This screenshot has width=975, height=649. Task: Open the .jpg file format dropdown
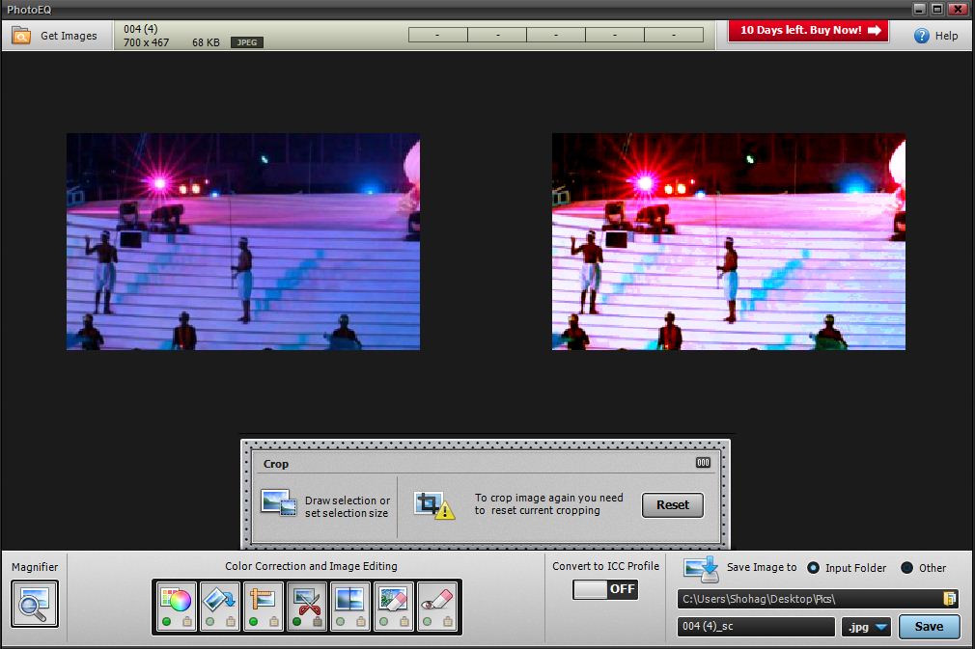[x=866, y=627]
